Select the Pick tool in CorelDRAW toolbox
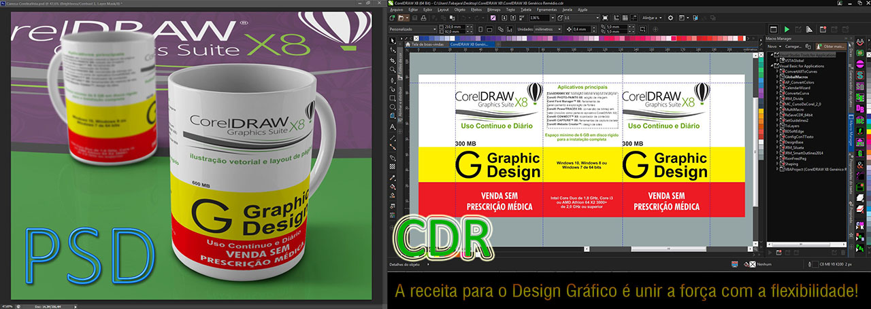 tap(392, 40)
